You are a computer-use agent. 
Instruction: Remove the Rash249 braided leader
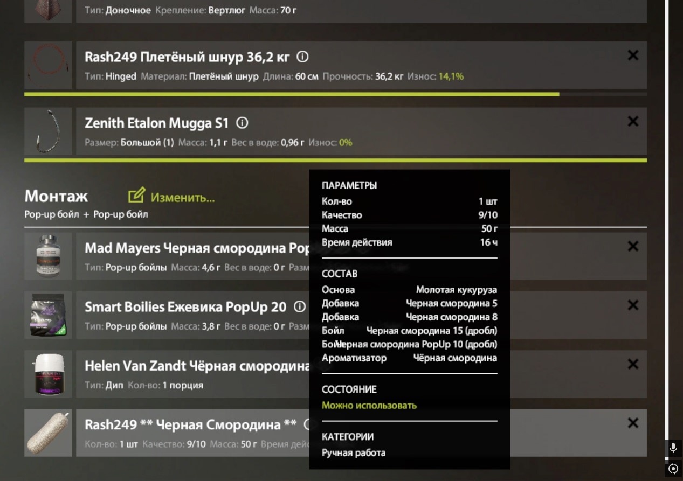point(633,55)
